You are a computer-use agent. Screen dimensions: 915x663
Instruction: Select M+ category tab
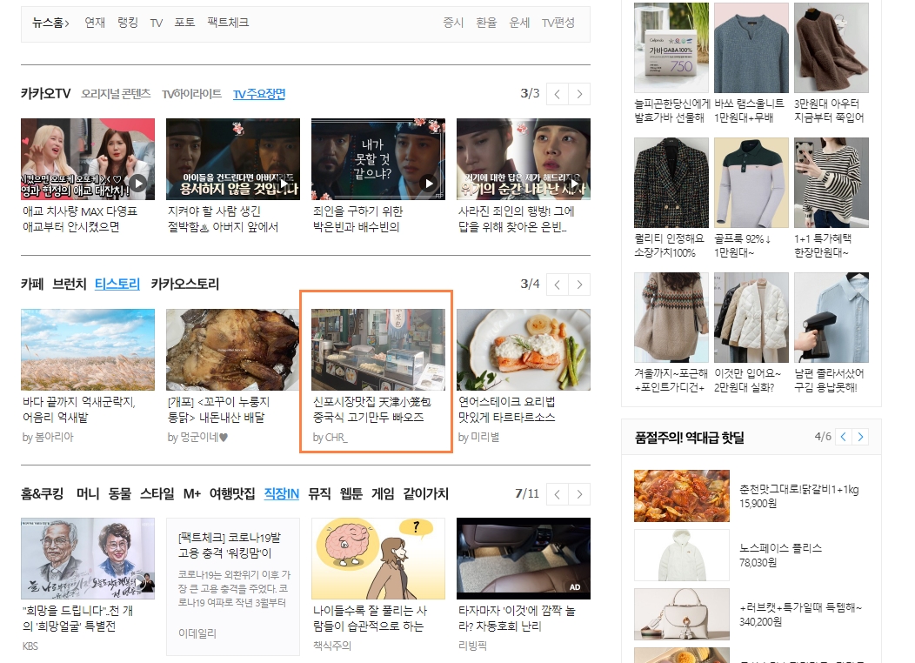(x=192, y=493)
